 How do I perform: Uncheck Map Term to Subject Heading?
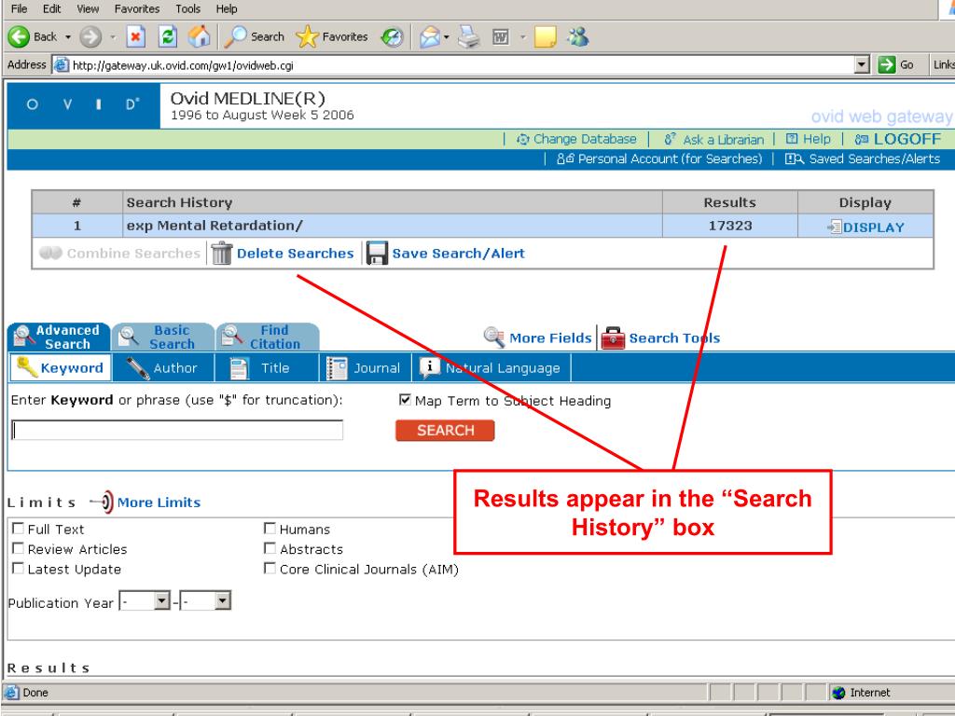pos(405,399)
